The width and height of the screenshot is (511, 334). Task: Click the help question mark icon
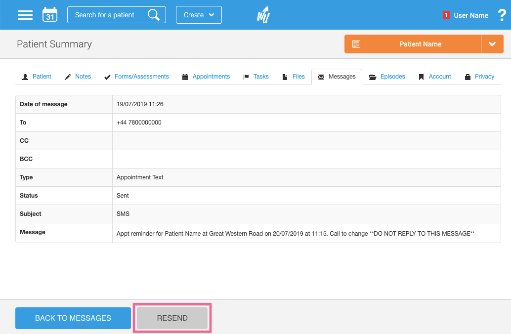click(502, 15)
